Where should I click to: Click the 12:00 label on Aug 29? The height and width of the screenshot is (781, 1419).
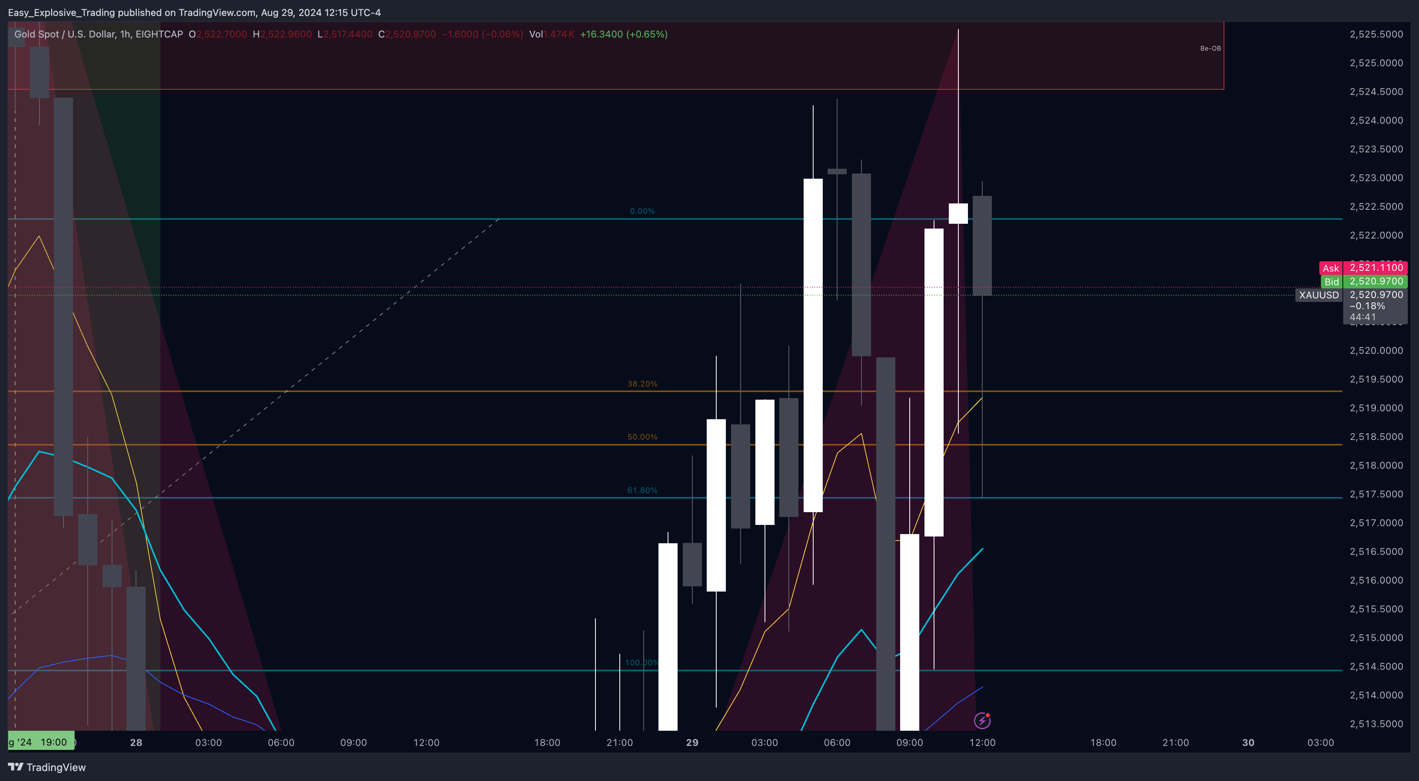(x=982, y=742)
